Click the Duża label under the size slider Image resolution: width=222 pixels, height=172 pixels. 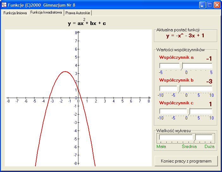(209, 146)
